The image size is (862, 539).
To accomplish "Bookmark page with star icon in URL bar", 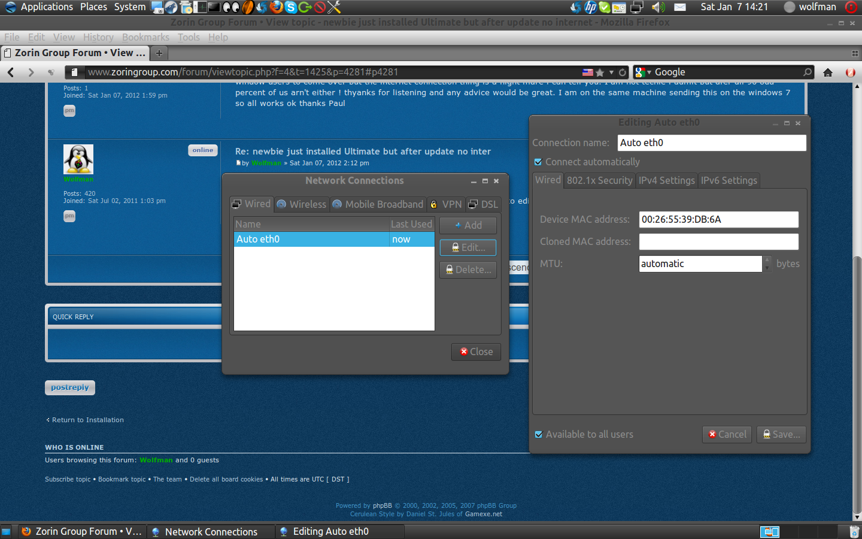I will [600, 72].
